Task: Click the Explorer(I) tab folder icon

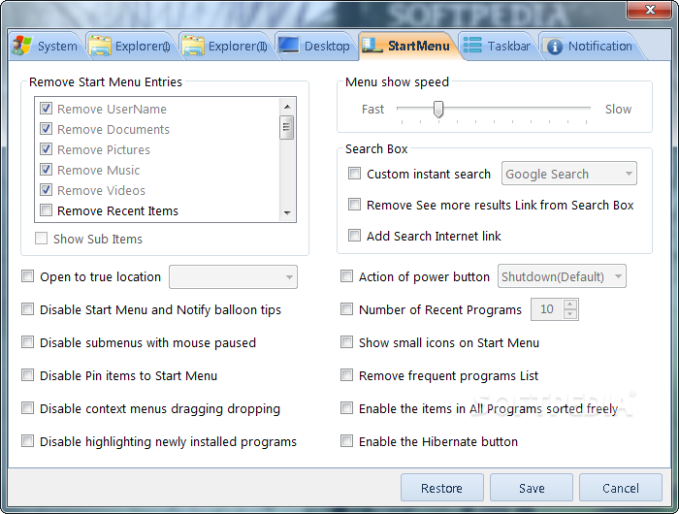Action: [100, 46]
